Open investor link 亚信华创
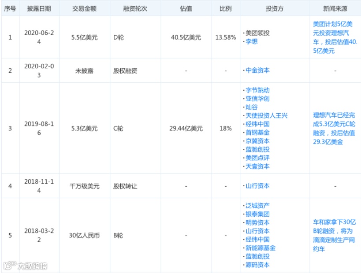The width and height of the screenshot is (361, 273). pyautogui.click(x=257, y=99)
